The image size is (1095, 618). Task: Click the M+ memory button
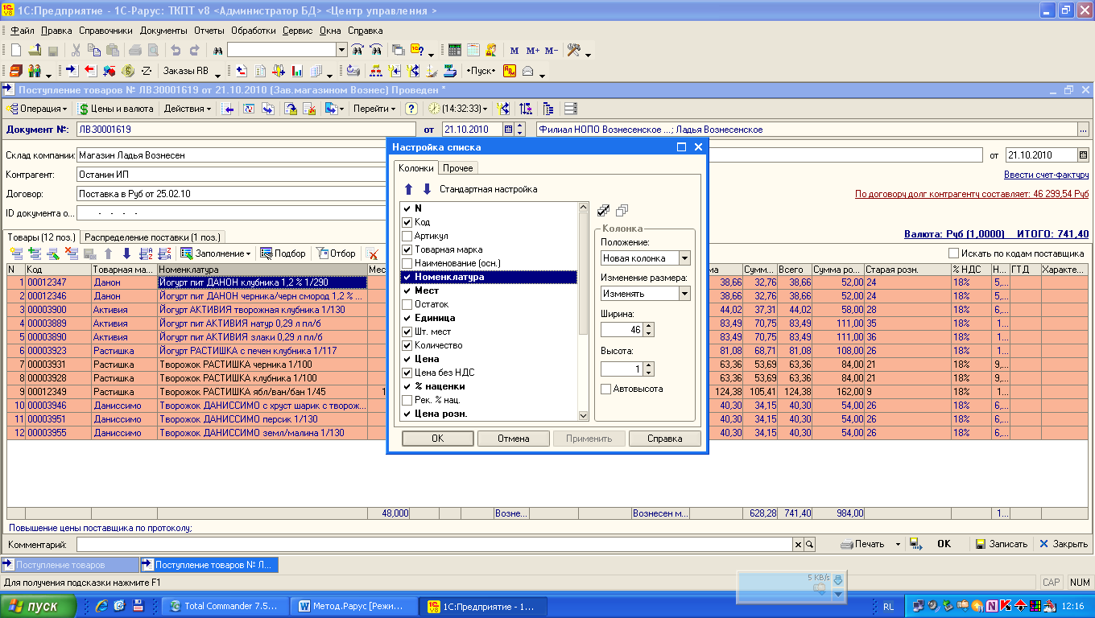pos(532,51)
